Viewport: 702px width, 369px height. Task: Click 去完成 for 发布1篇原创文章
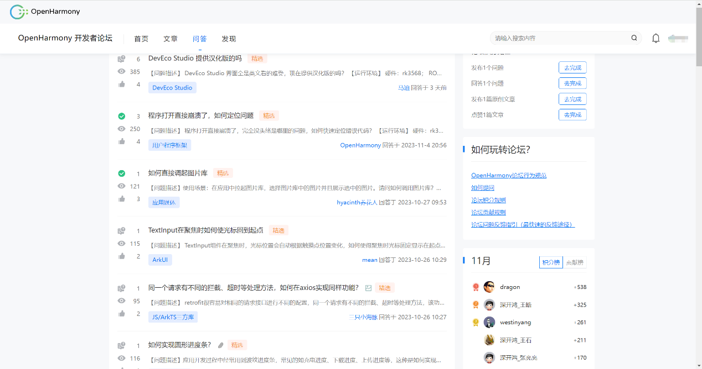pos(572,99)
